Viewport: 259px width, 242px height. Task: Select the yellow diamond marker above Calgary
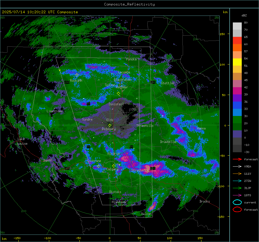(x=114, y=166)
